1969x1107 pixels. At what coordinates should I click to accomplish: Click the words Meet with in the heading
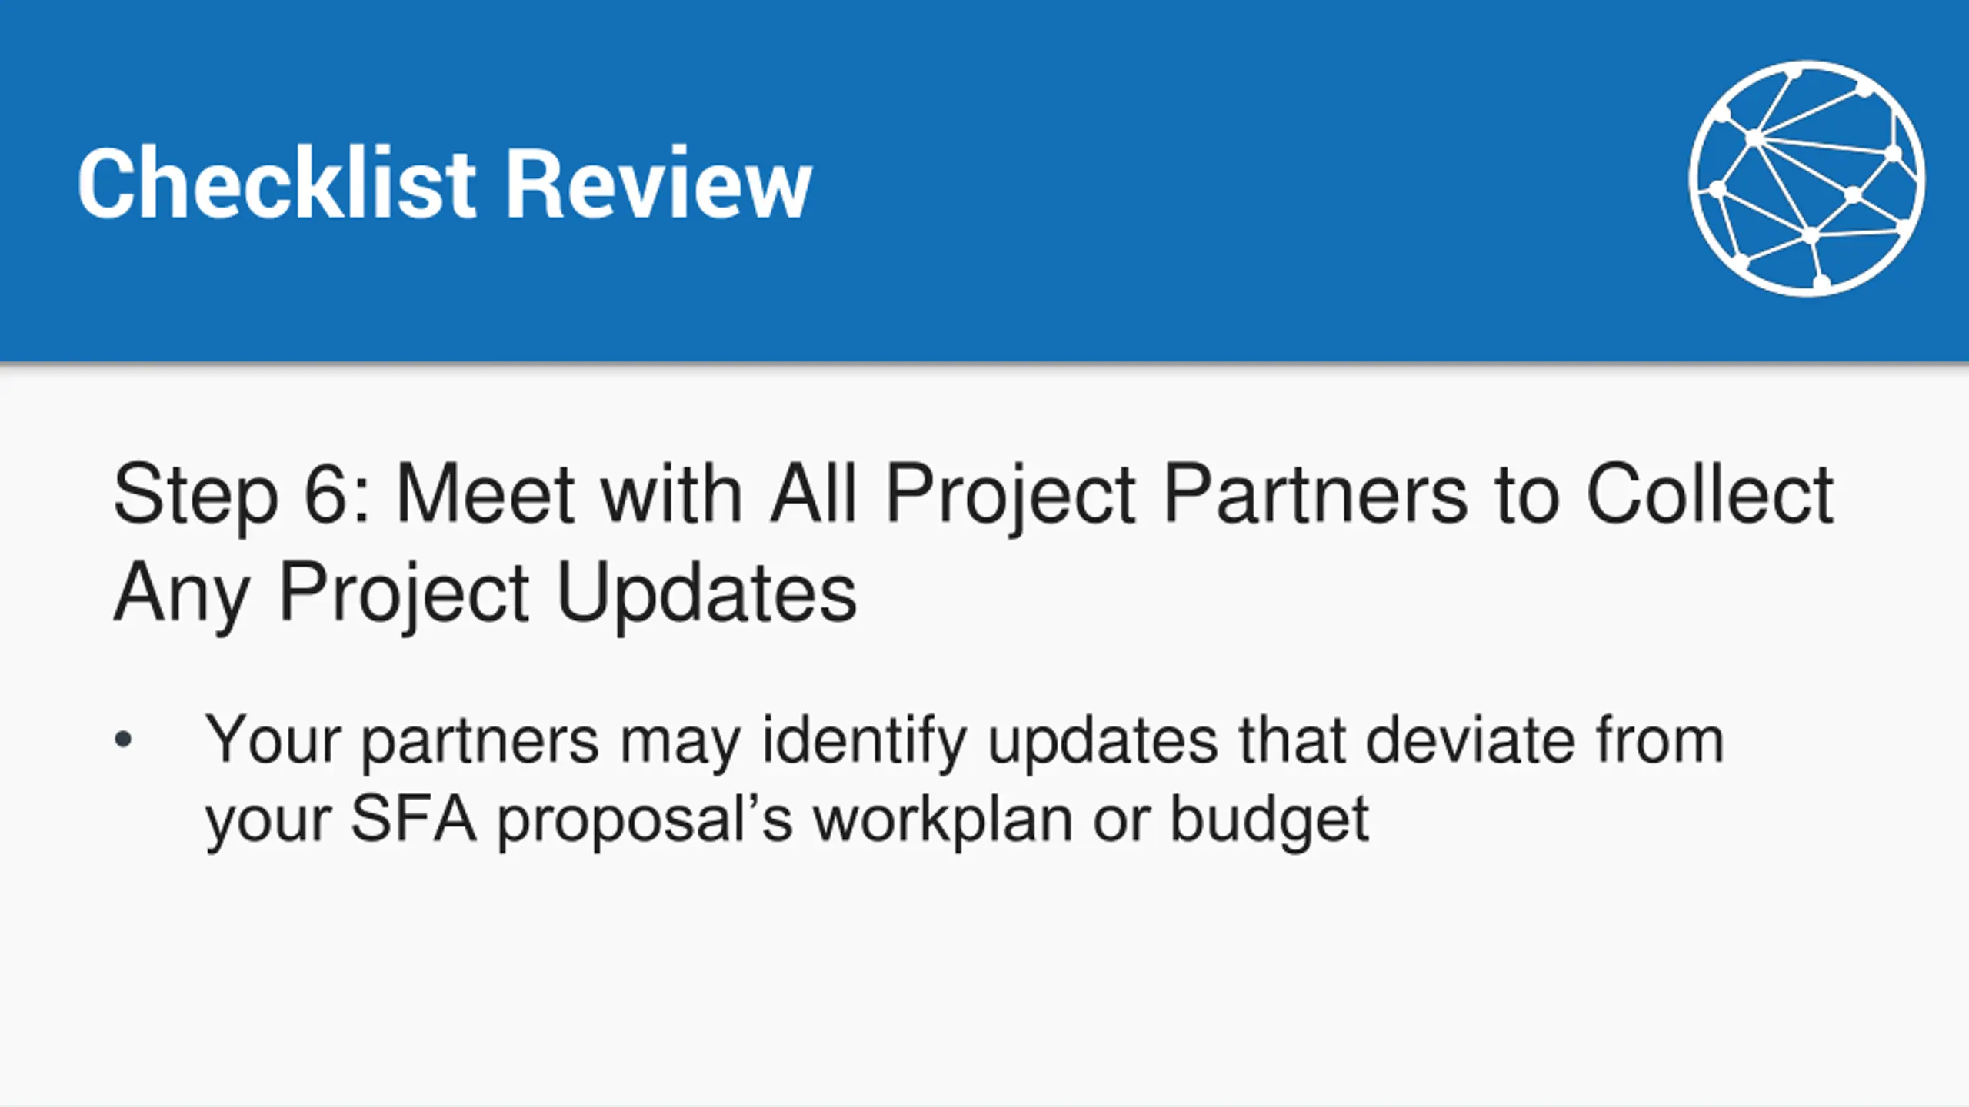(x=569, y=494)
